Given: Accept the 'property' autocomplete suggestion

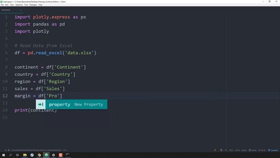Looking at the screenshot, I should [72, 104].
